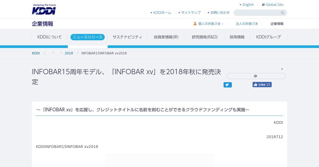Viewport: 319px width, 167px height.
Task: Click the Twitter share icon
Action: coord(228,85)
